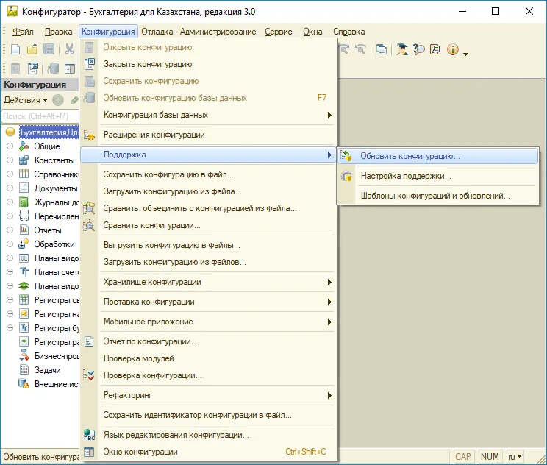Click Update database configuration icon in toolbar
547x465 pixels.
click(53, 68)
